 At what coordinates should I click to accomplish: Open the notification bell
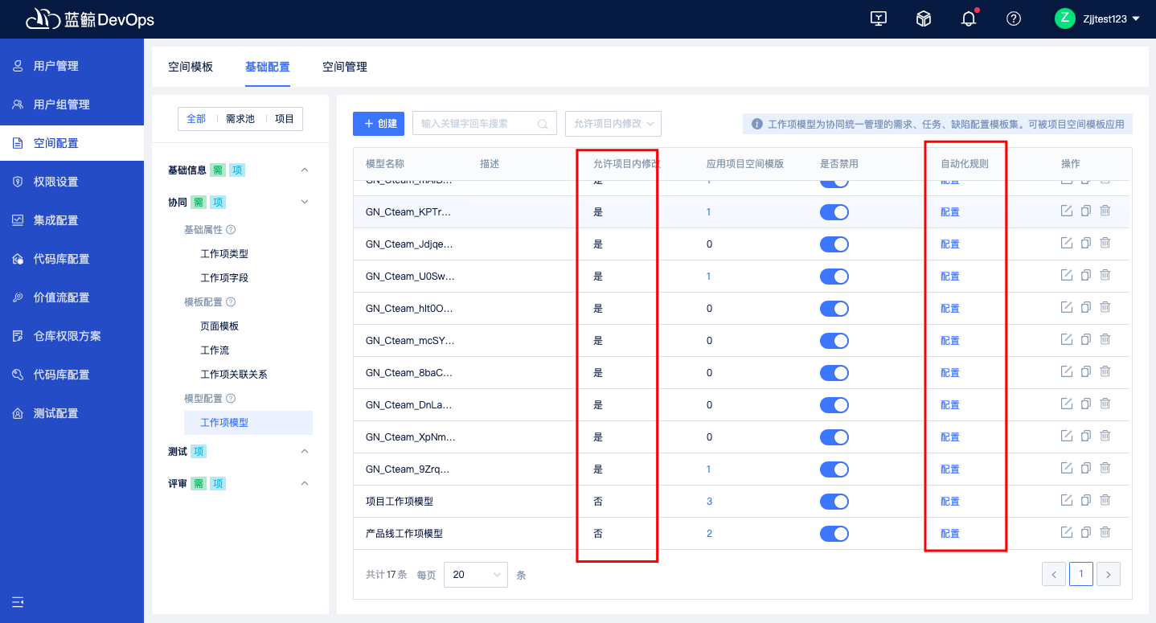click(x=969, y=18)
